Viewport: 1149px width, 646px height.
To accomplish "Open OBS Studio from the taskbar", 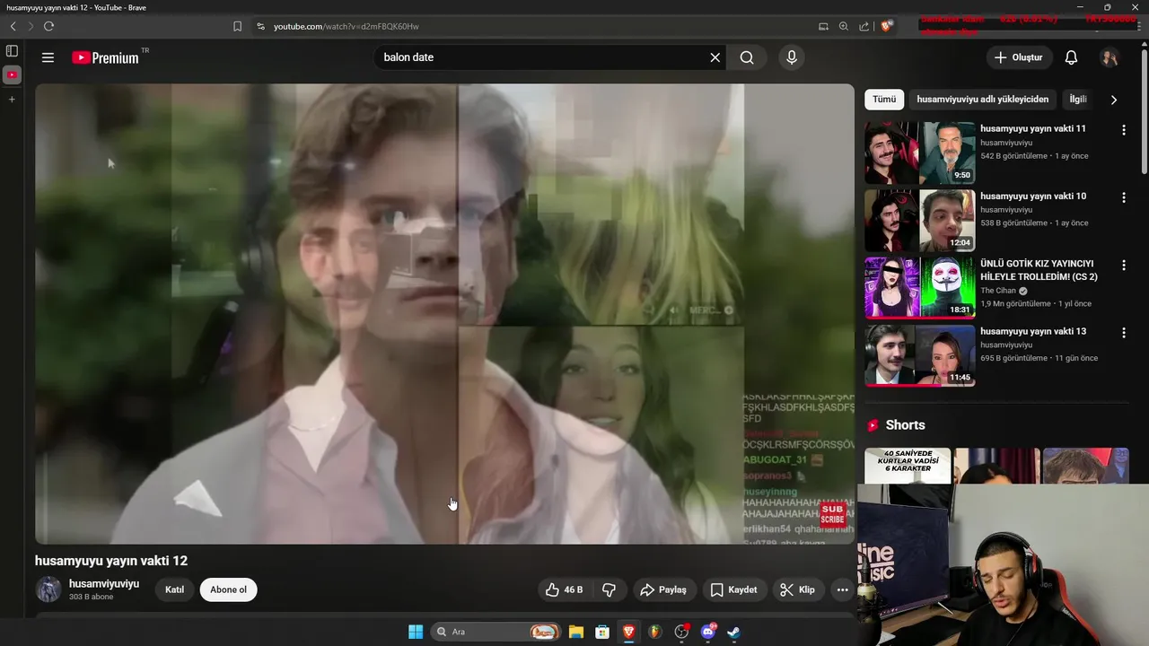I will click(681, 632).
